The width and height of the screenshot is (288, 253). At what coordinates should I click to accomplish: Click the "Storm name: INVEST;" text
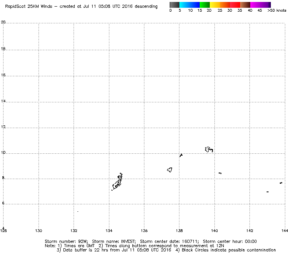(x=114, y=241)
